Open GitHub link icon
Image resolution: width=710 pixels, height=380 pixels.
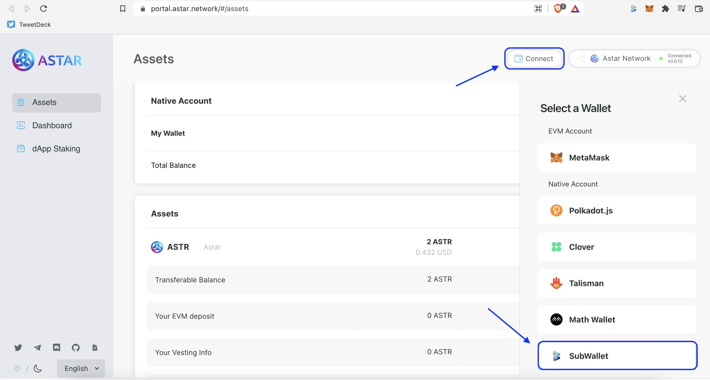click(x=76, y=347)
